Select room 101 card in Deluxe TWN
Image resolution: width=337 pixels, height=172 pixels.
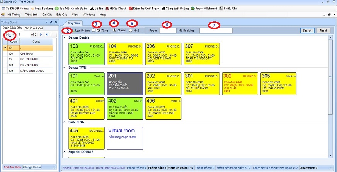point(87,84)
